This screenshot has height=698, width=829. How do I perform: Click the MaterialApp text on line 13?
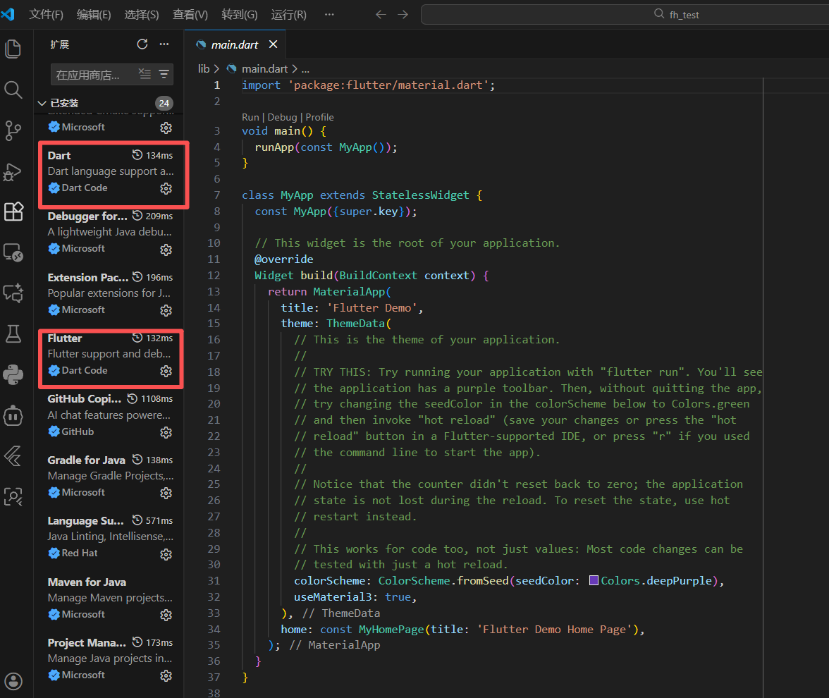pos(349,292)
